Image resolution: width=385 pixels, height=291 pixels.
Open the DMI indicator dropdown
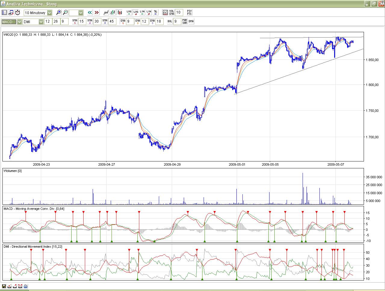coord(33,22)
